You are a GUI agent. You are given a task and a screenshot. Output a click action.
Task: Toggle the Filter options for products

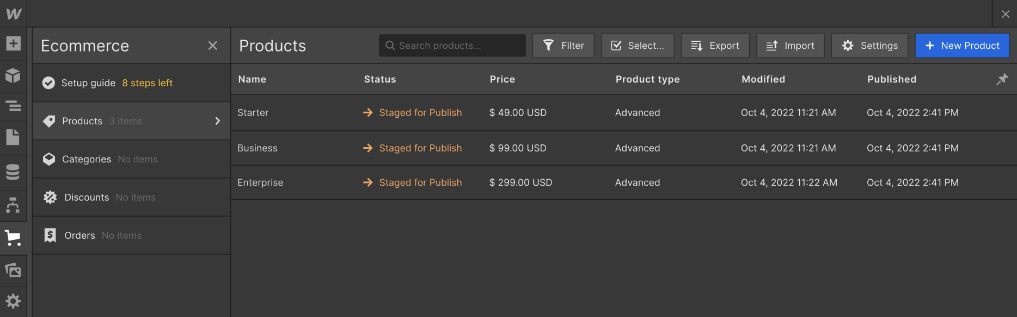coord(563,45)
